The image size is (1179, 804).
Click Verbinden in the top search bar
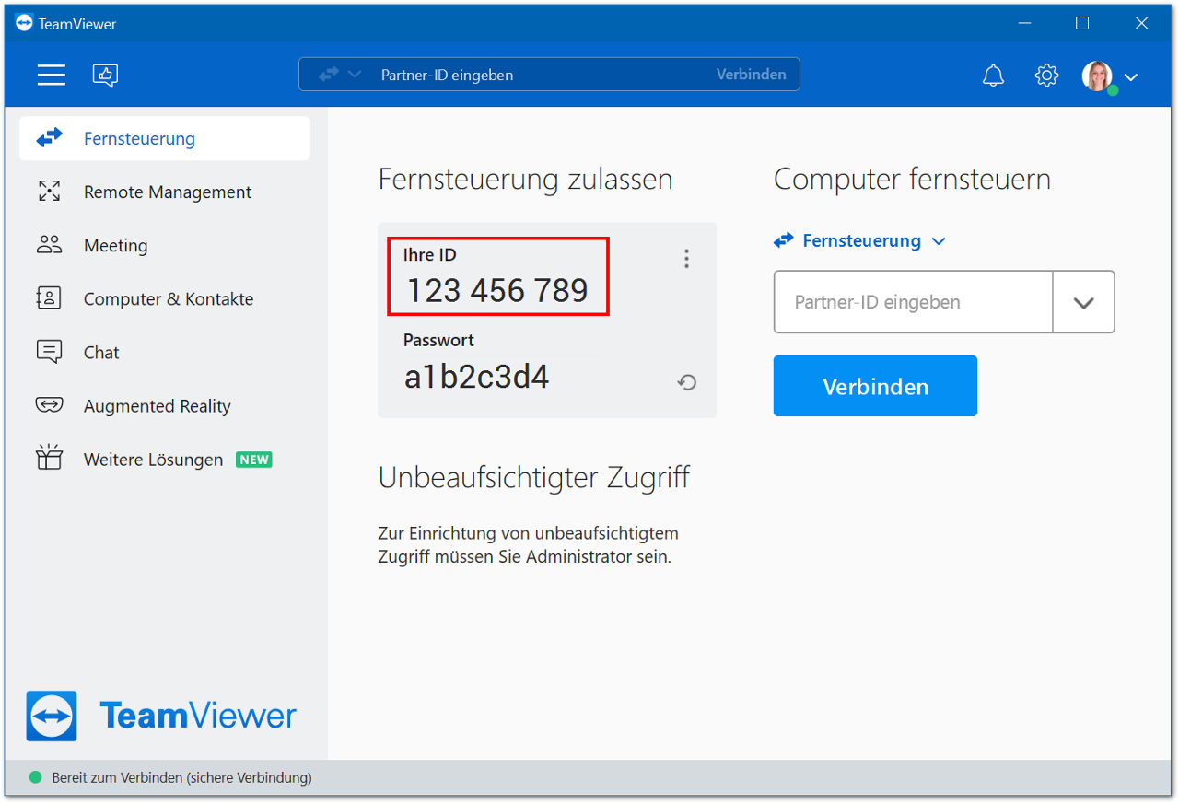click(x=752, y=75)
